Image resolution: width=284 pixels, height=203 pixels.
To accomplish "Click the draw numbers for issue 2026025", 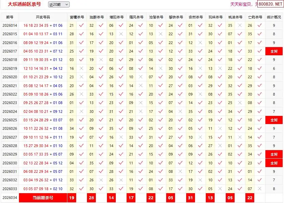I will [43, 120].
